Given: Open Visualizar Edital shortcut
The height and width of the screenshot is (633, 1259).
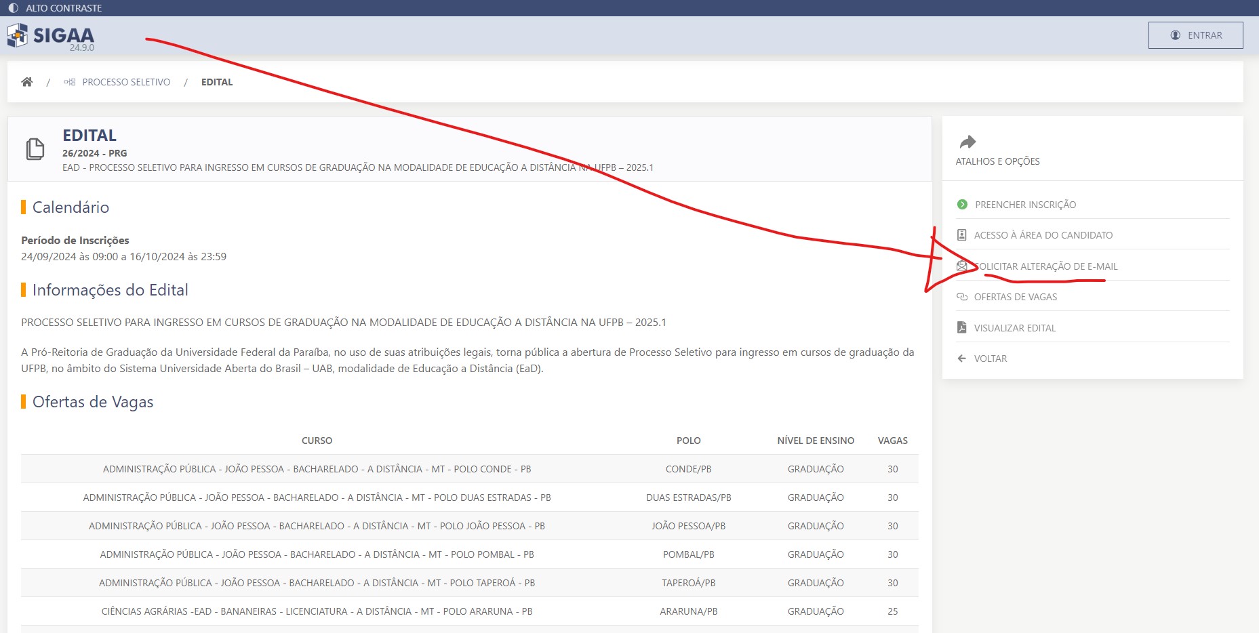Looking at the screenshot, I should (x=1014, y=328).
